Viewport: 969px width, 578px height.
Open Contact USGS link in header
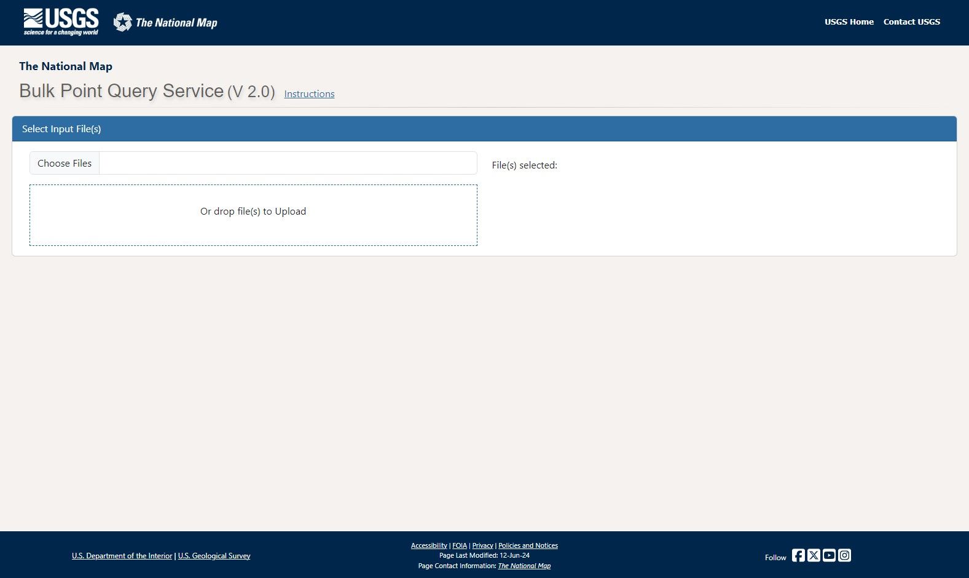(912, 22)
